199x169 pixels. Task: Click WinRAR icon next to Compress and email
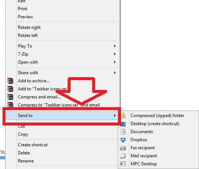10,97
